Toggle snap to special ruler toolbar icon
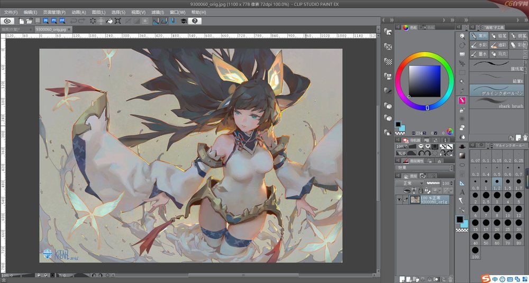529x283 pixels. pyautogui.click(x=164, y=21)
